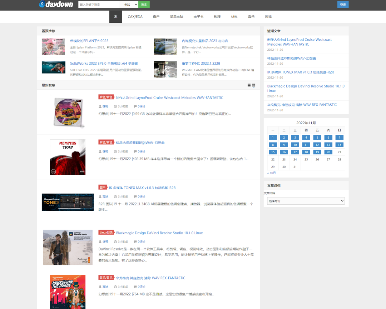Image resolution: width=386 pixels, height=309 pixels.
Task: Open the Neurofunk The Purge thumbnail
Action: tap(68, 291)
